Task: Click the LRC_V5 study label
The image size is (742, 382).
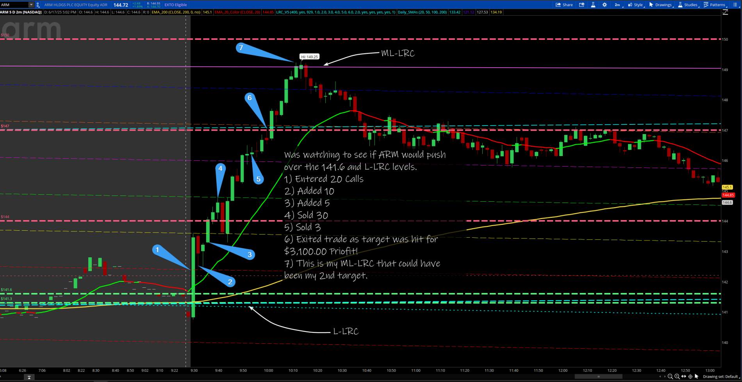Action: 336,12
